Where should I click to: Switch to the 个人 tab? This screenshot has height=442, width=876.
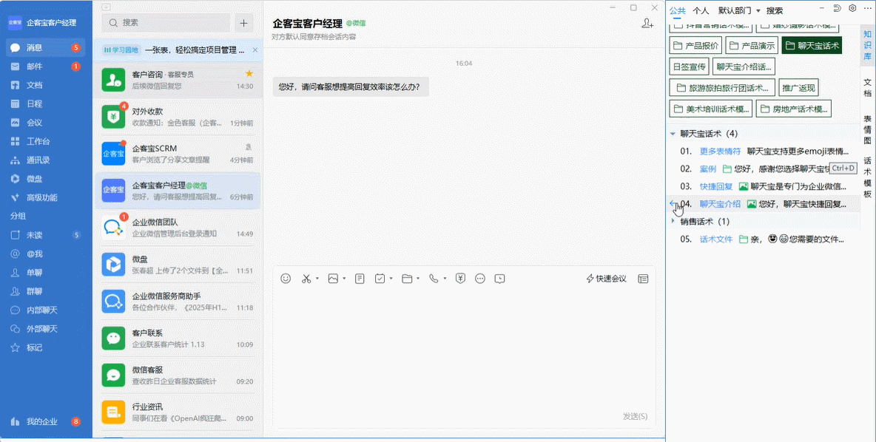click(x=701, y=10)
